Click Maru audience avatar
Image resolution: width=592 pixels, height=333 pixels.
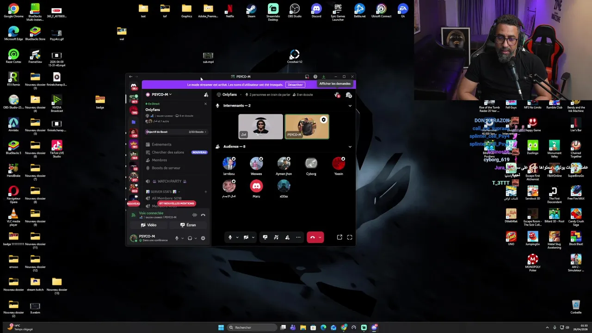256,186
